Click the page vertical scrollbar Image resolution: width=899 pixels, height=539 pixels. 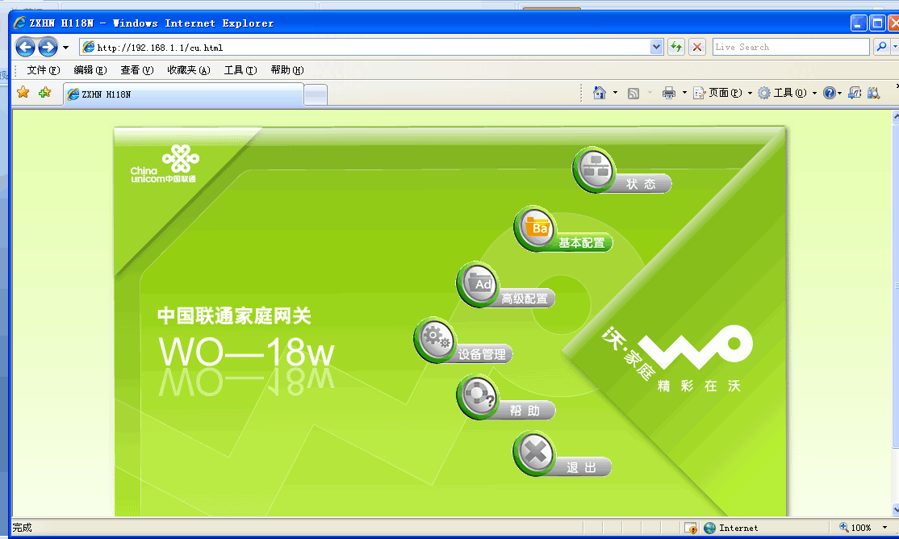tap(895, 312)
